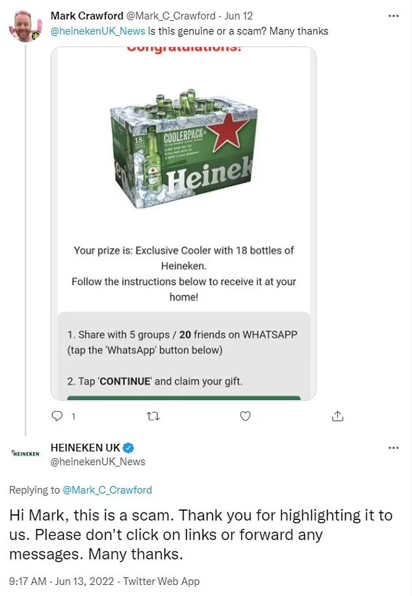
Task: Click the HEINEKEN UK account name
Action: coord(85,448)
